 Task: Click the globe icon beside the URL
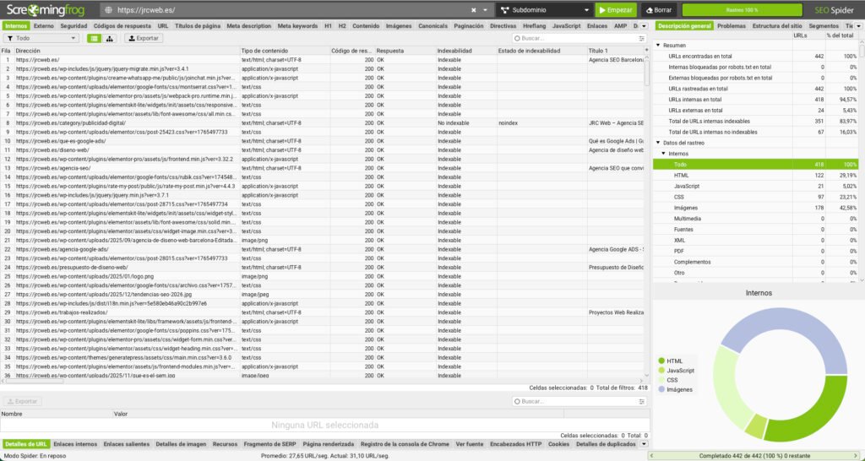click(109, 10)
